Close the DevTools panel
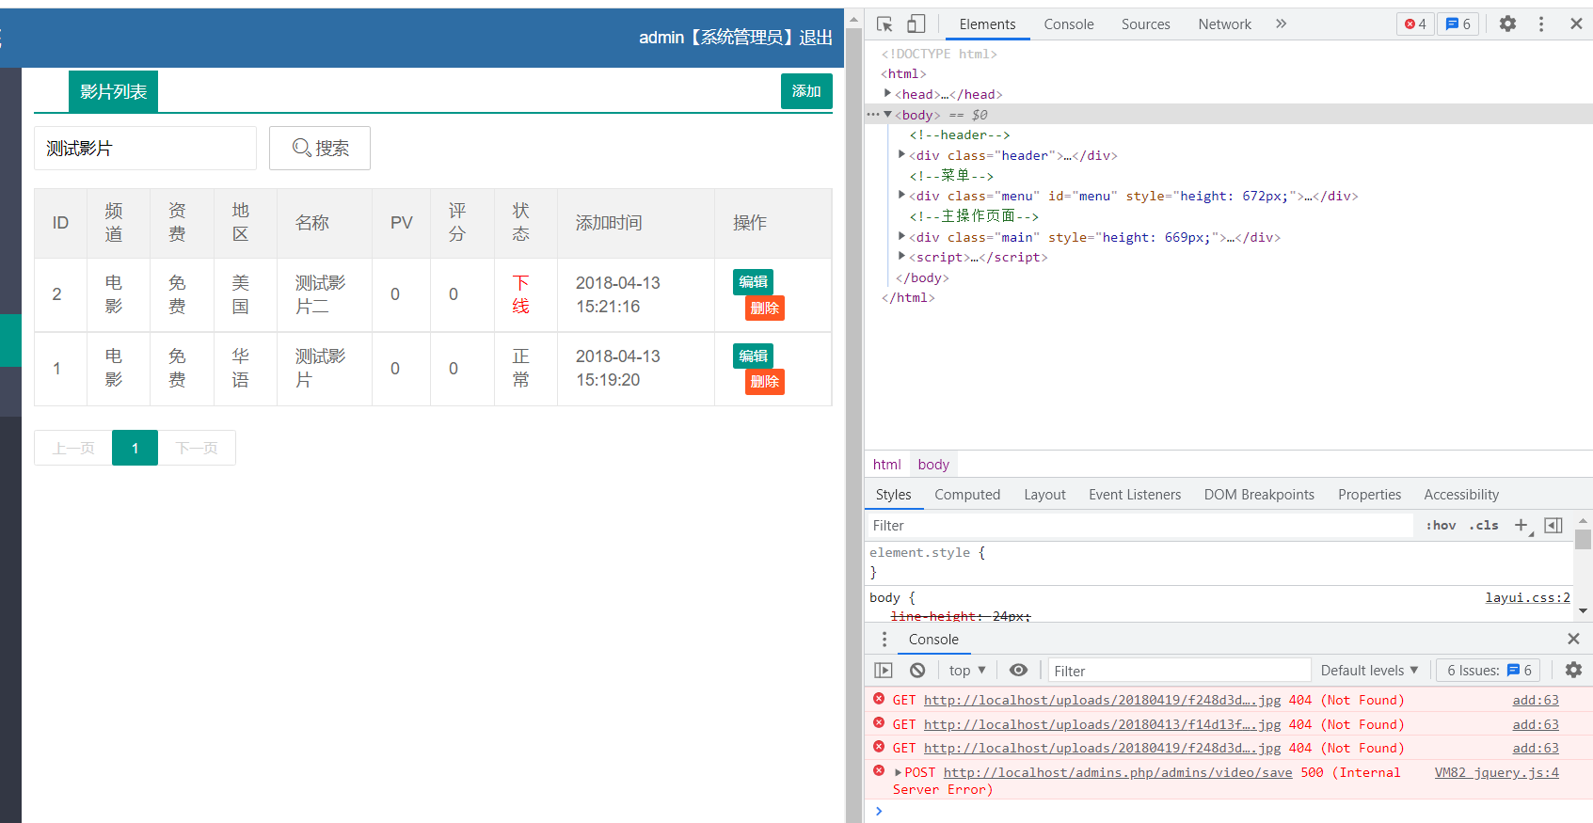Image resolution: width=1593 pixels, height=823 pixels. (1576, 24)
